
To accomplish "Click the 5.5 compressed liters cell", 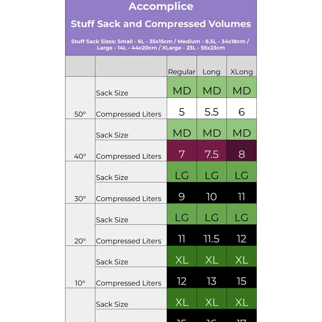I will (x=212, y=112).
